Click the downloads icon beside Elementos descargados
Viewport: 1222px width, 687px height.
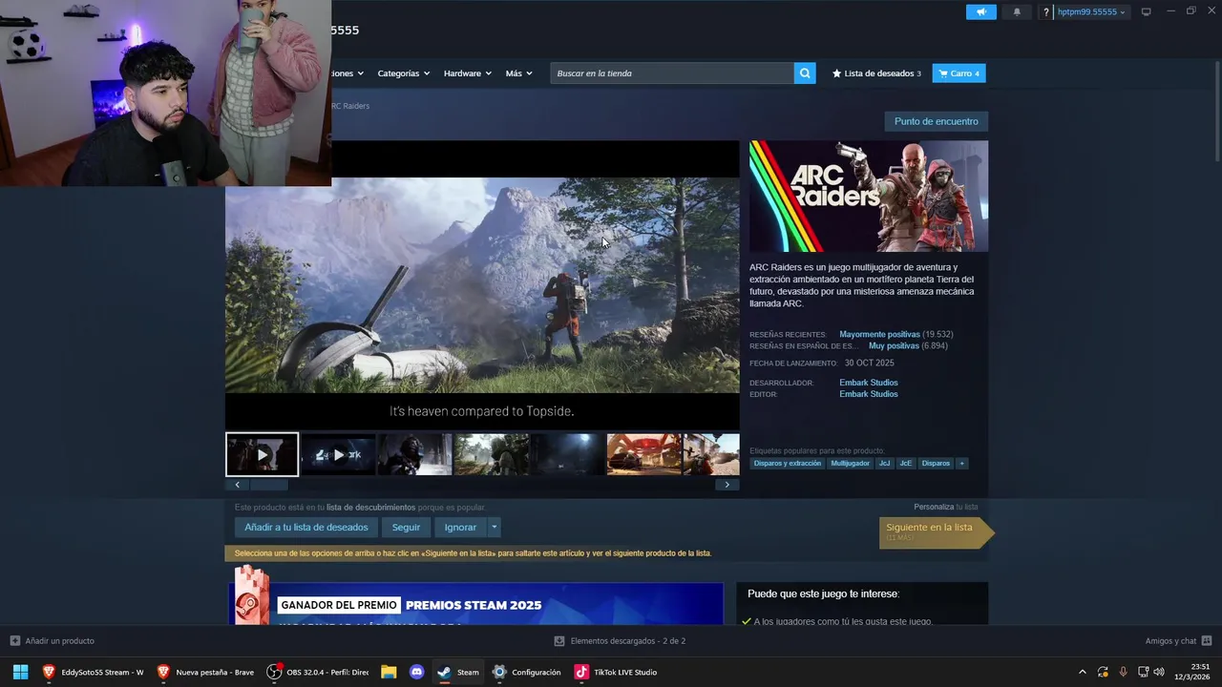(x=559, y=641)
